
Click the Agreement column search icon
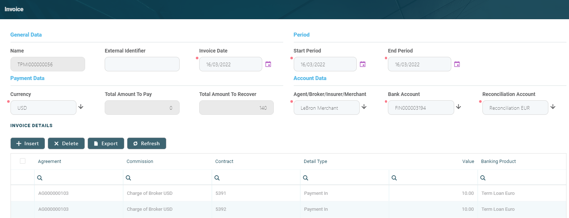click(40, 178)
